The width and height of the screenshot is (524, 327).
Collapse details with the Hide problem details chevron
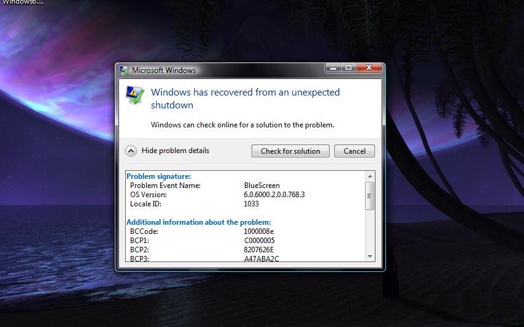tap(131, 151)
